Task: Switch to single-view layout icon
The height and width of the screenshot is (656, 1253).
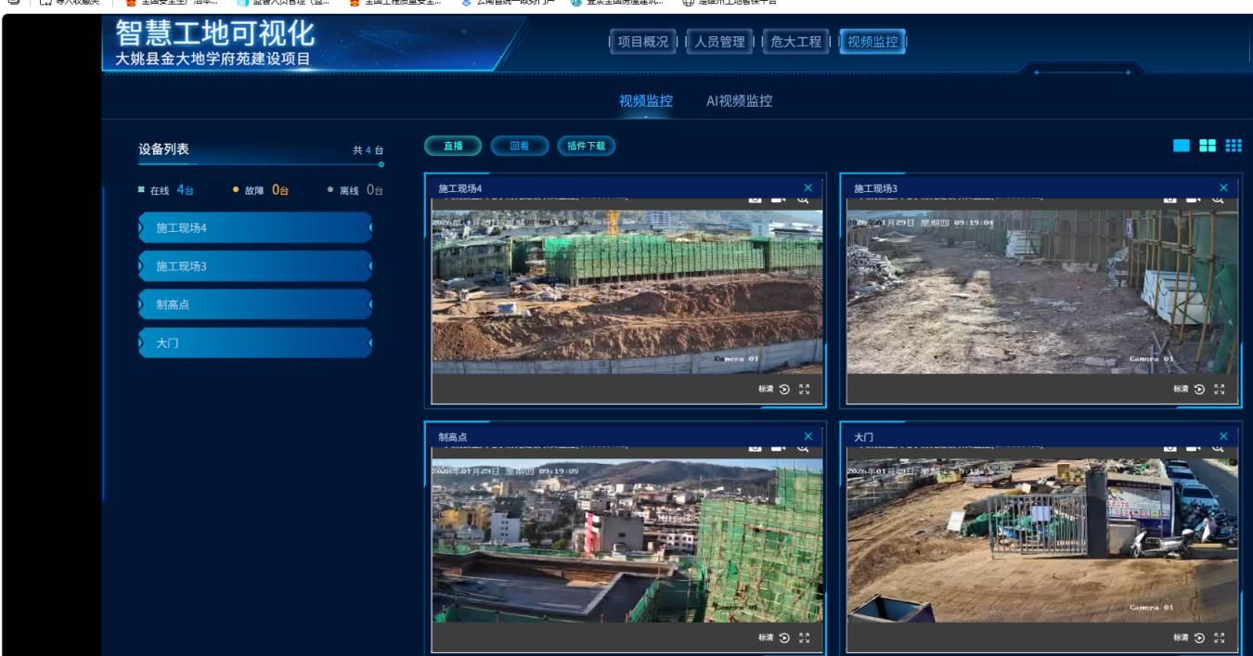Action: 1182,146
